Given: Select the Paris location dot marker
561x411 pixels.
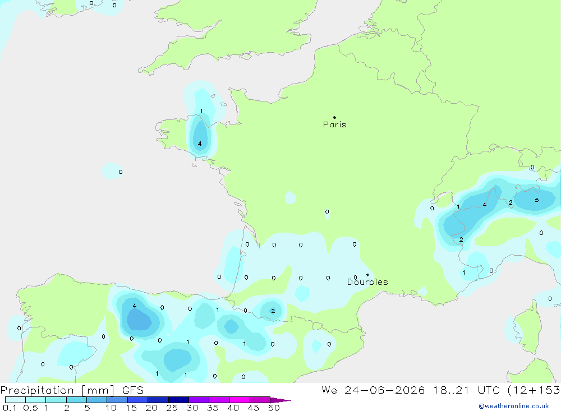Looking at the screenshot, I should [x=334, y=117].
